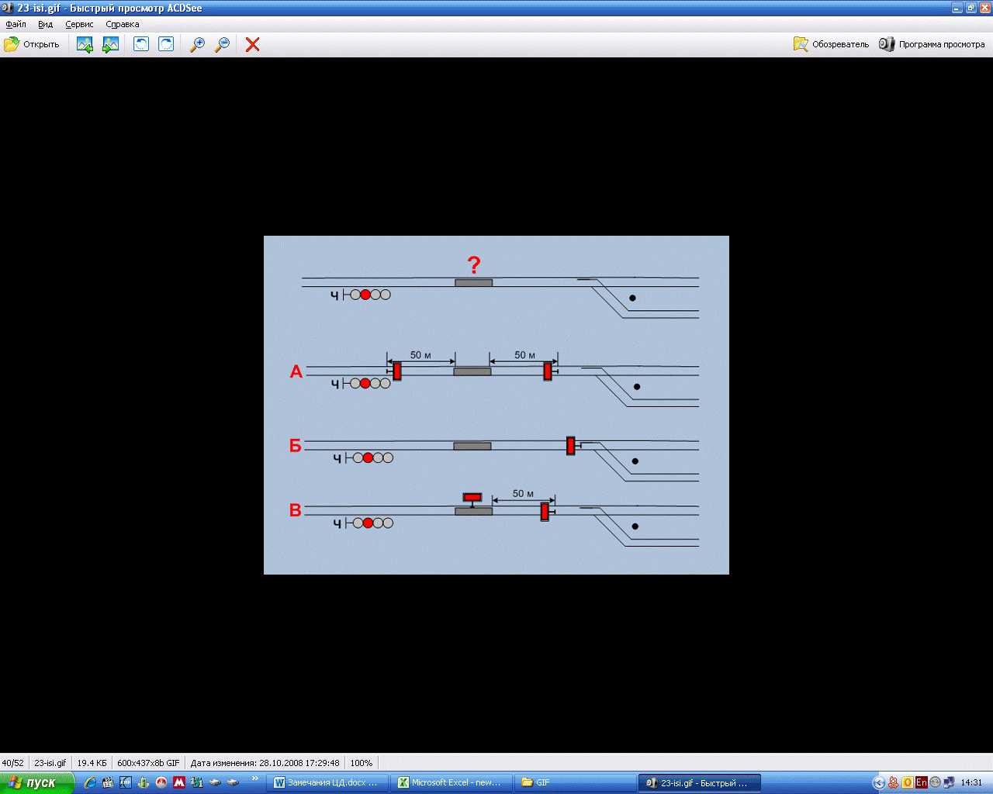Click the network computers tray icon

coord(948,782)
